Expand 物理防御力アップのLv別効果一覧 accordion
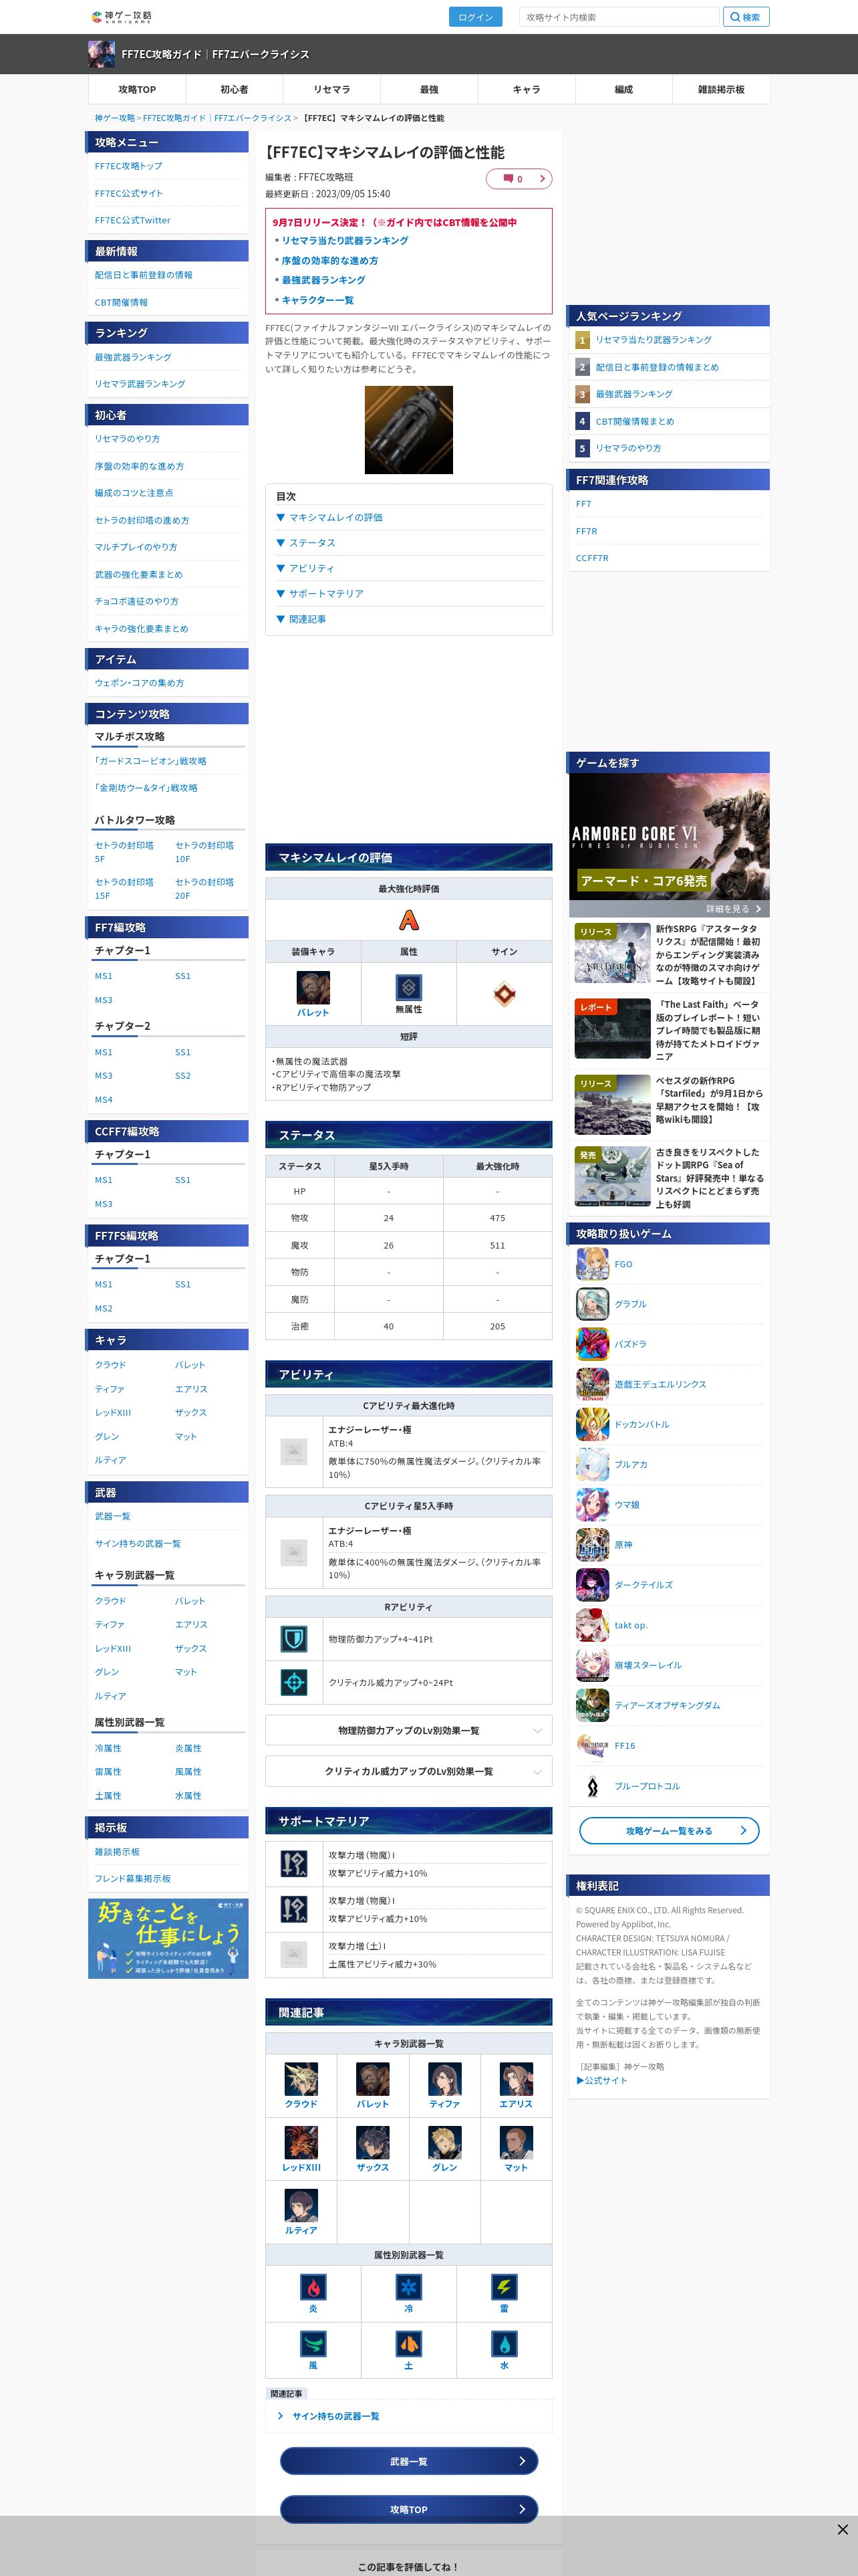Screen dimensions: 858x2576 [408, 1731]
